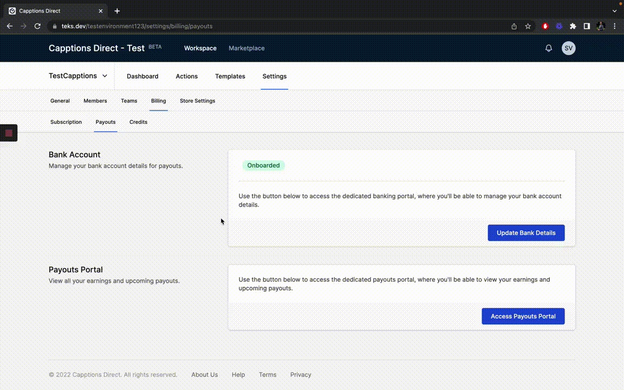The width and height of the screenshot is (624, 390).
Task: Open a new browser tab
Action: pos(117,11)
